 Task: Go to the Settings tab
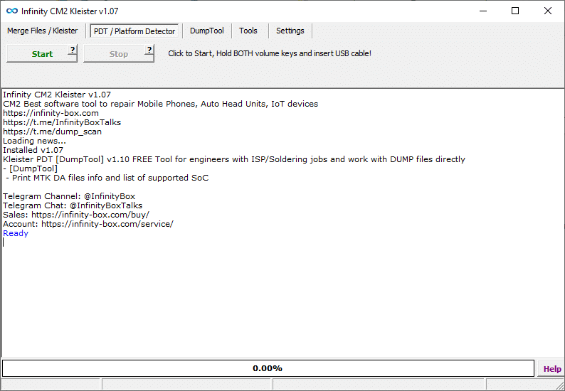coord(290,31)
